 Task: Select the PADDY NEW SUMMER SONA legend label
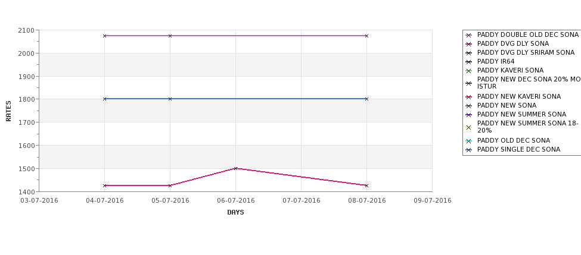[521, 114]
